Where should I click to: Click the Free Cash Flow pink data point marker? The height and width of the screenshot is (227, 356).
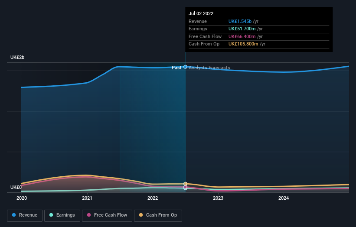click(185, 187)
